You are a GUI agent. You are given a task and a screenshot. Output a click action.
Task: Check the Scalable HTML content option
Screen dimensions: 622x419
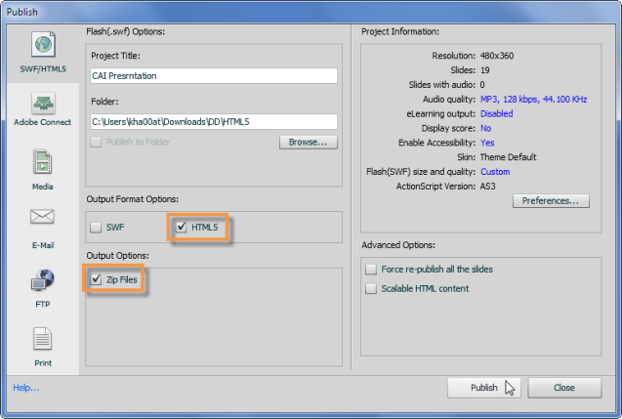[371, 288]
